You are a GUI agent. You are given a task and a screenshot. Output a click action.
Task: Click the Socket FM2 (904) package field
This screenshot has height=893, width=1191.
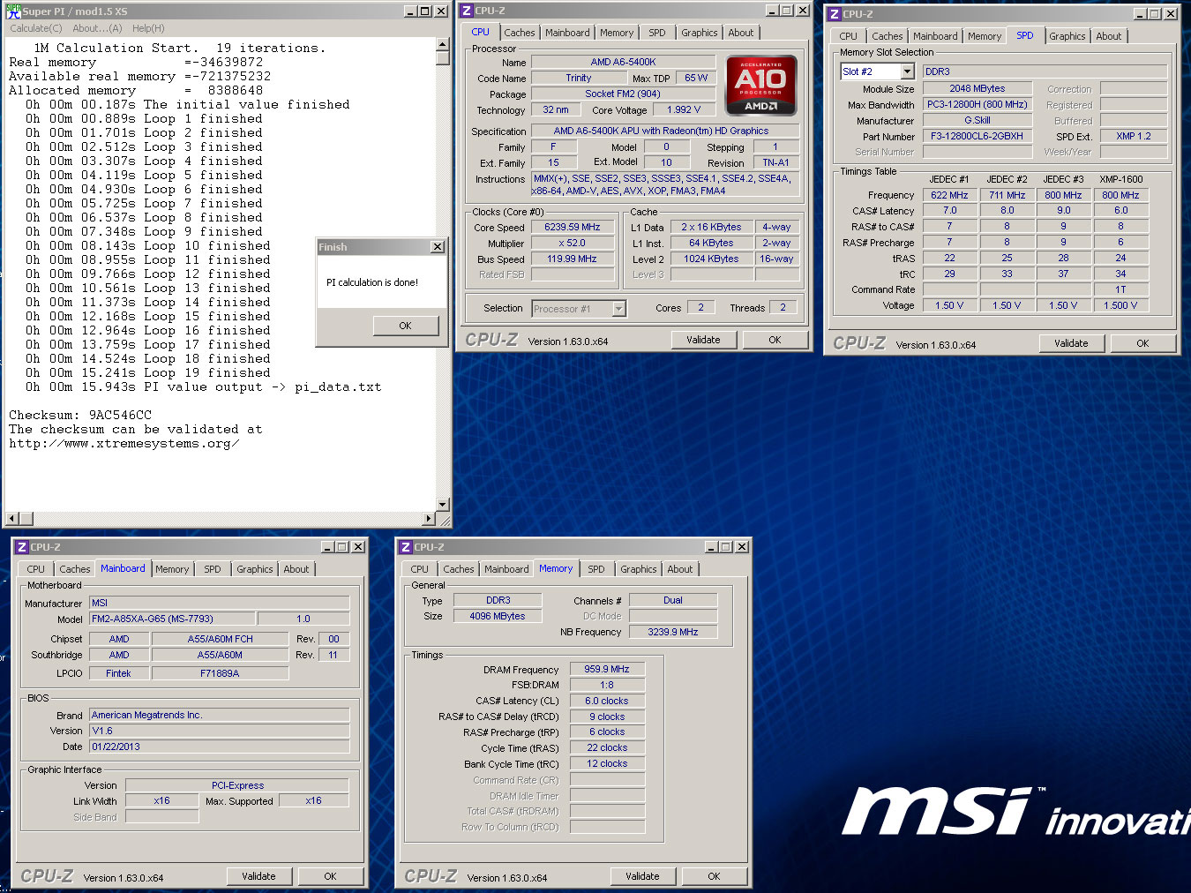click(623, 94)
